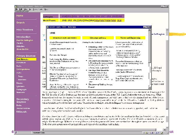This screenshot has height=139, width=186.
Task: Select 1920 in the World Events timeline
Action: click(x=119, y=21)
